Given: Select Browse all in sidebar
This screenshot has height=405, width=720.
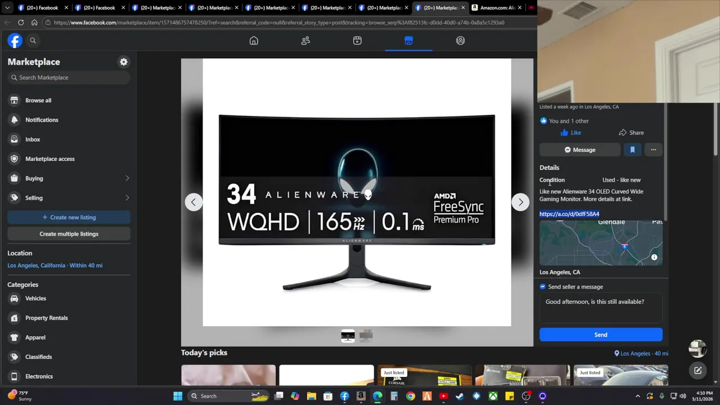Looking at the screenshot, I should click(69, 100).
